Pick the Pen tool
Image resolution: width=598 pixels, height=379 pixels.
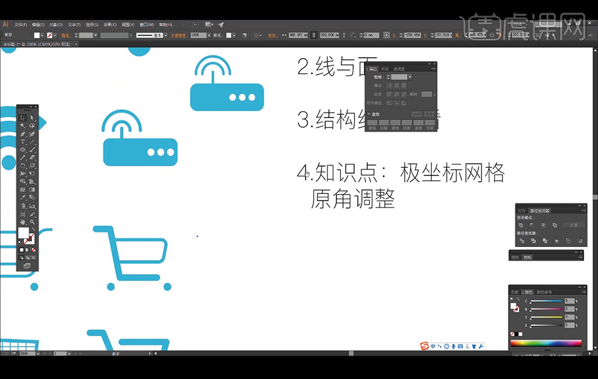[x=23, y=134]
